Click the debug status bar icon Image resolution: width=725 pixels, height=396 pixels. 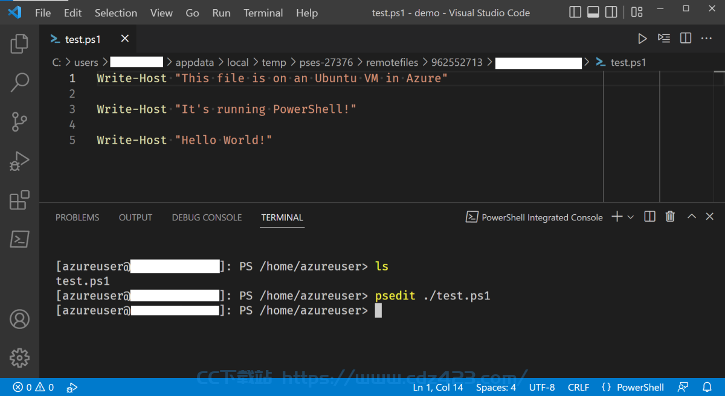72,388
